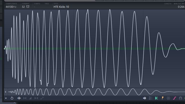The height and width of the screenshot is (104, 185).
Task: Click the greyed bow-tie icon before the link icon
Action: coord(36,98)
